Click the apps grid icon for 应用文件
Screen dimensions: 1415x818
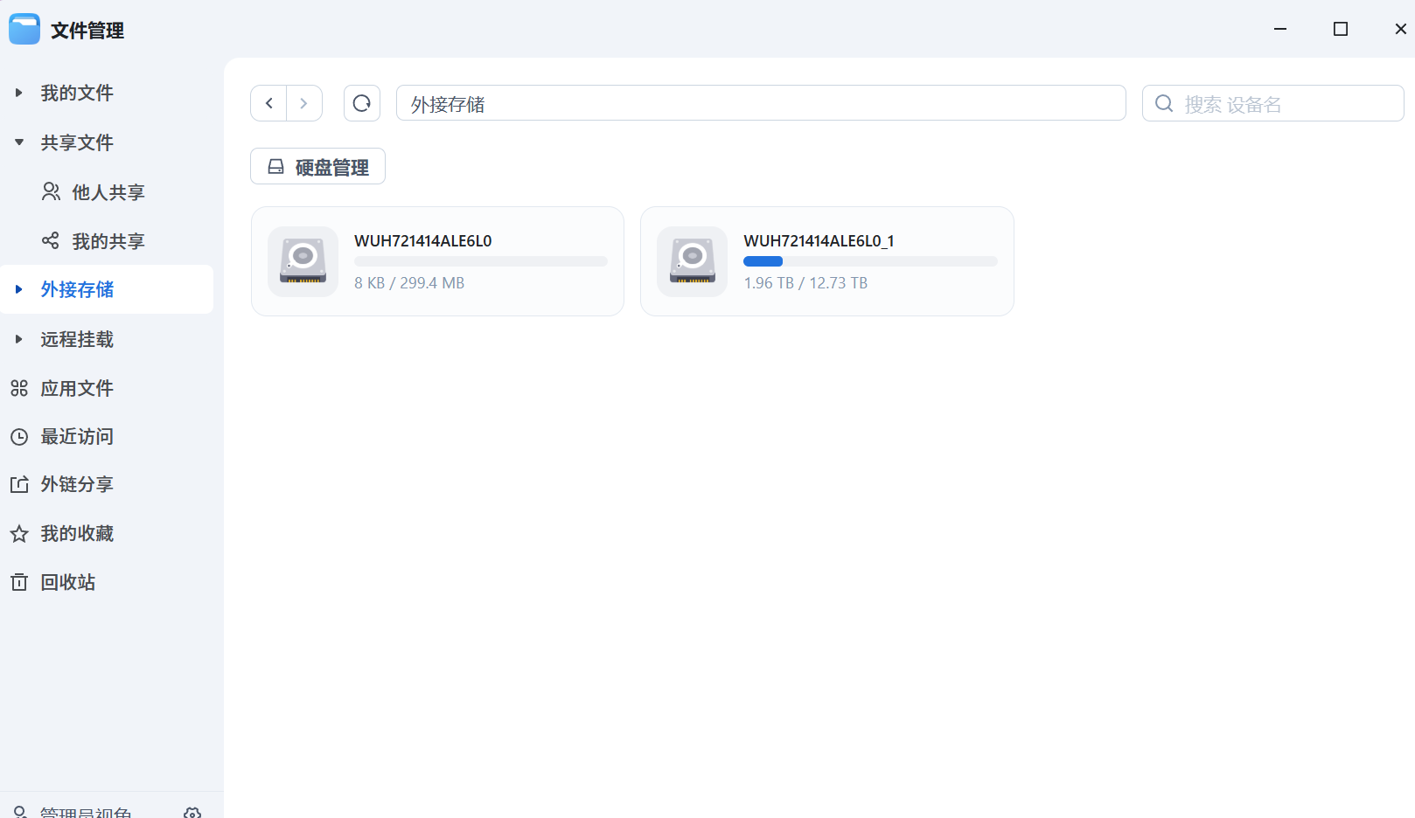tap(19, 388)
